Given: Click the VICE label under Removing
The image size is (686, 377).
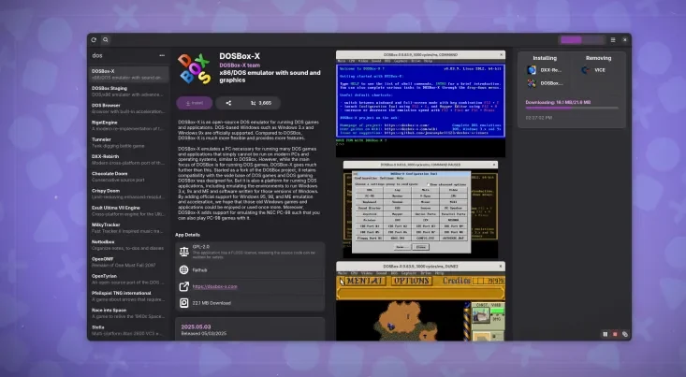Looking at the screenshot, I should pos(599,70).
